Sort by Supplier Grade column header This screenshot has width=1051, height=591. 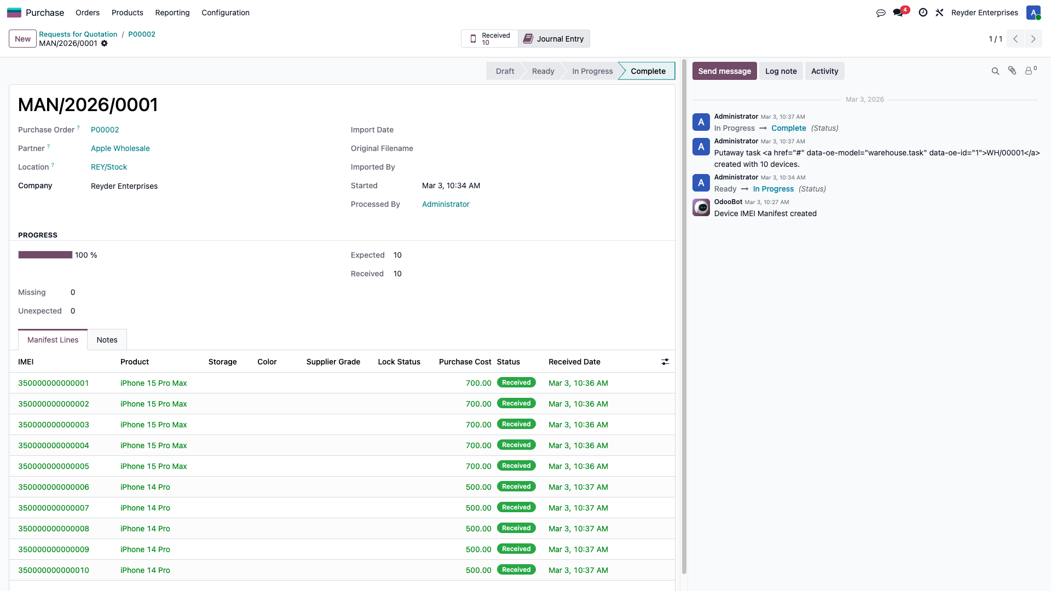333,362
